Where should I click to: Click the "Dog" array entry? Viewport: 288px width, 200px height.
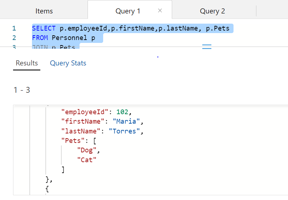coord(87,150)
